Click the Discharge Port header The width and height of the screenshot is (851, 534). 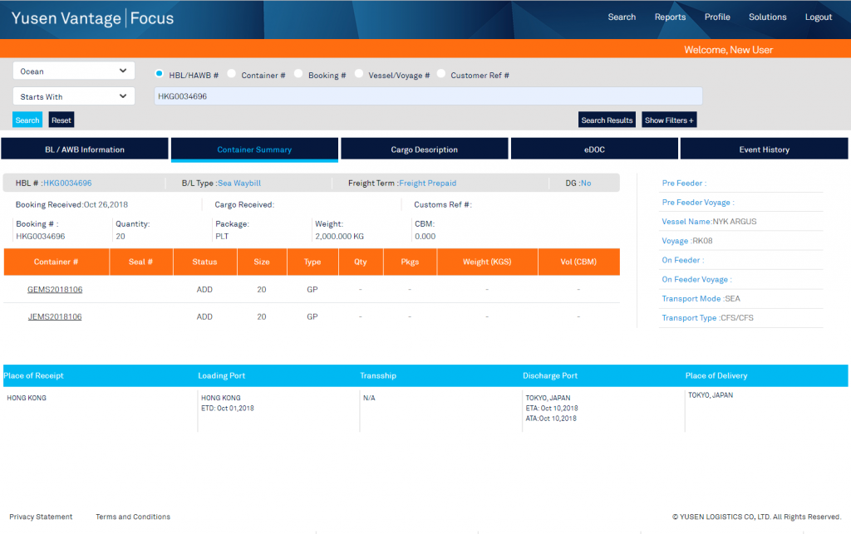coord(550,375)
